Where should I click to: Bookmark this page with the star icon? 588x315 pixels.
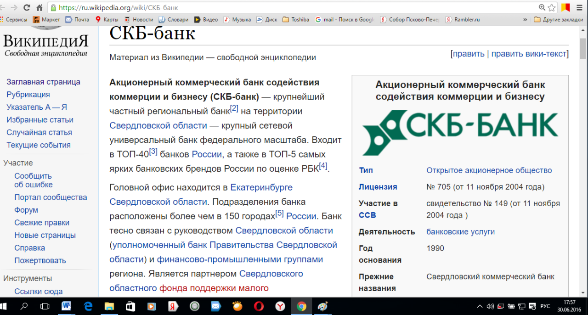coord(552,8)
